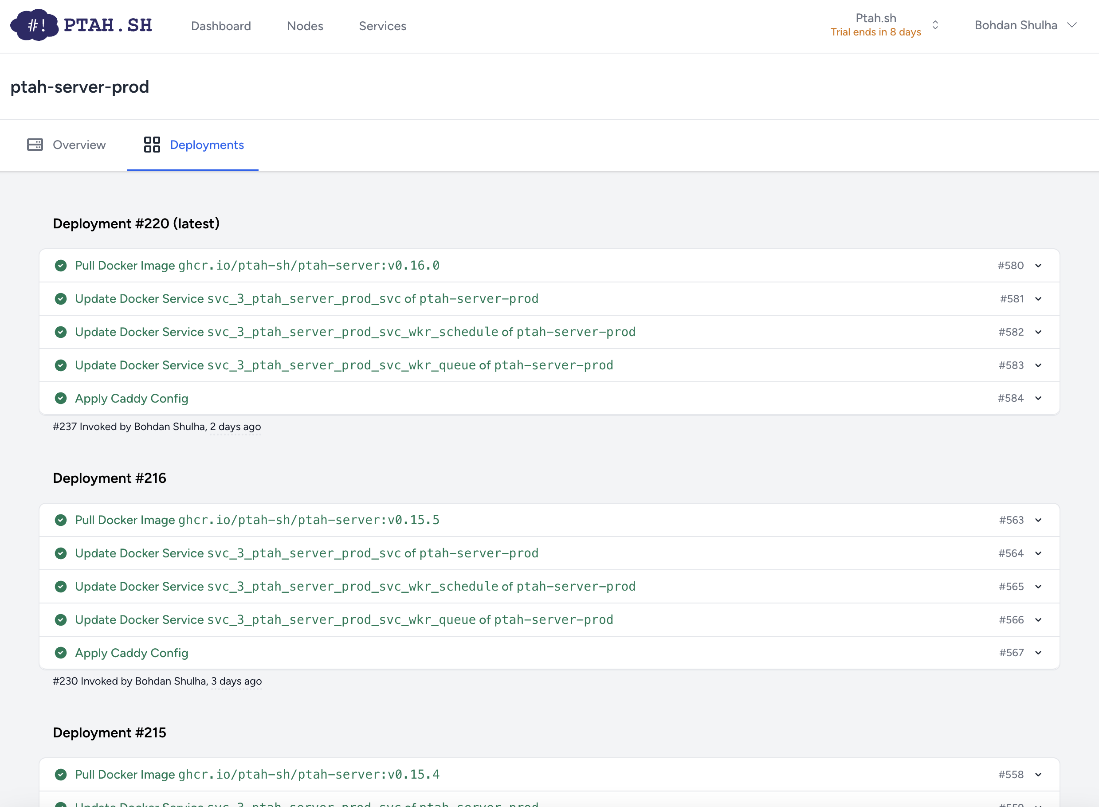
Task: Expand task #563 chevron
Action: tap(1038, 520)
